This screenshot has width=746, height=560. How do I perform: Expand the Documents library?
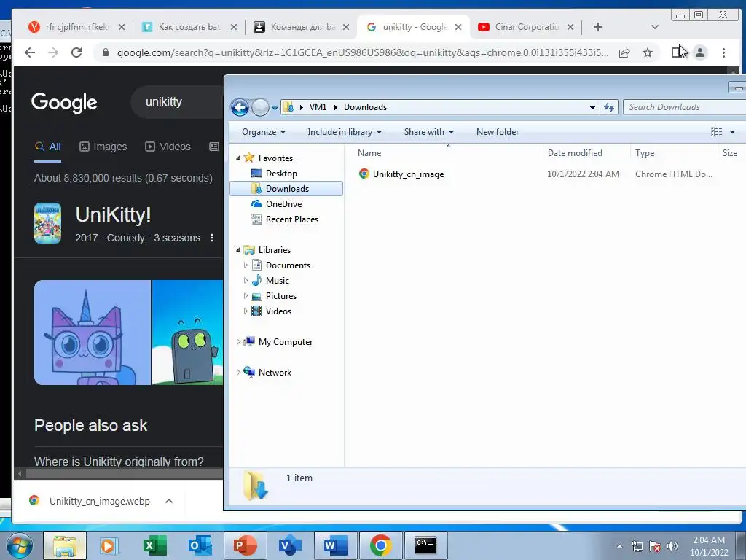coord(246,265)
